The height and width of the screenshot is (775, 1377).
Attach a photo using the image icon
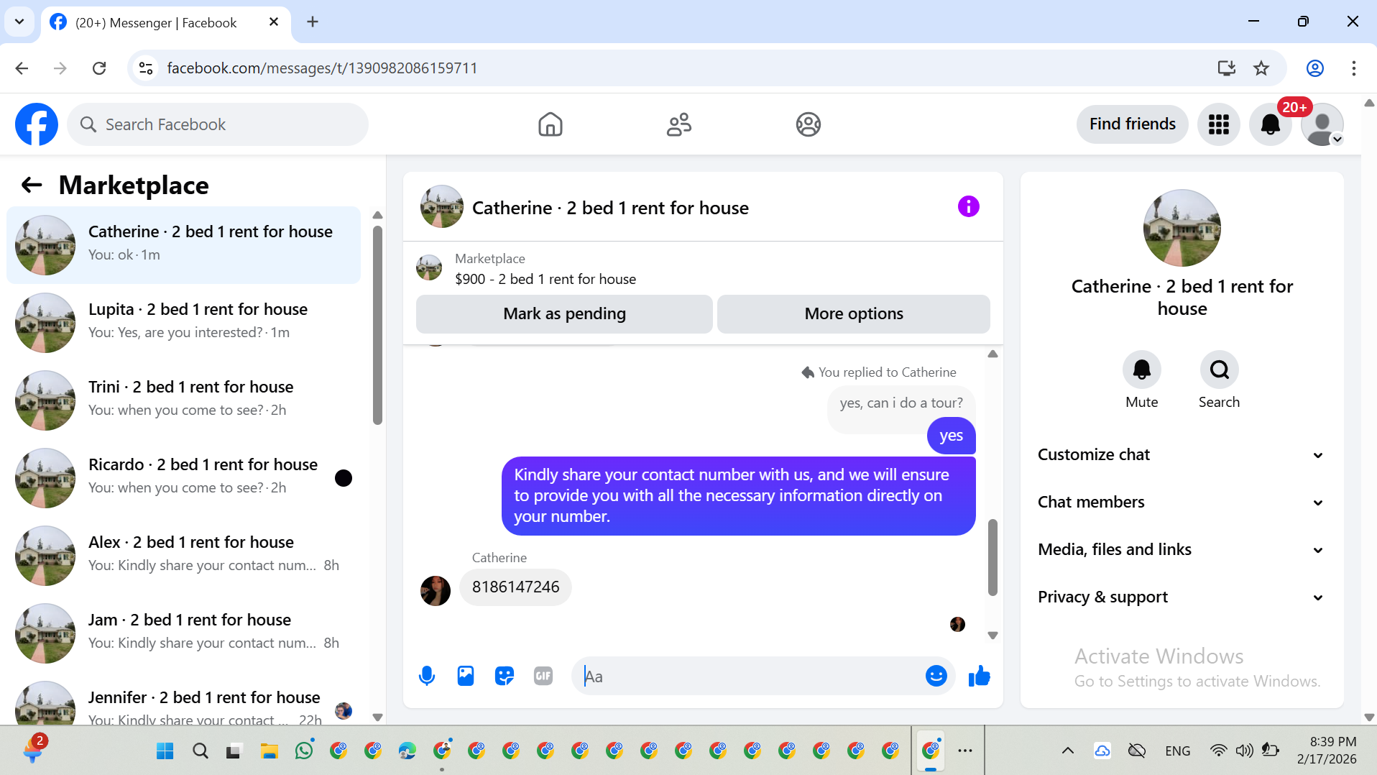[x=466, y=676]
